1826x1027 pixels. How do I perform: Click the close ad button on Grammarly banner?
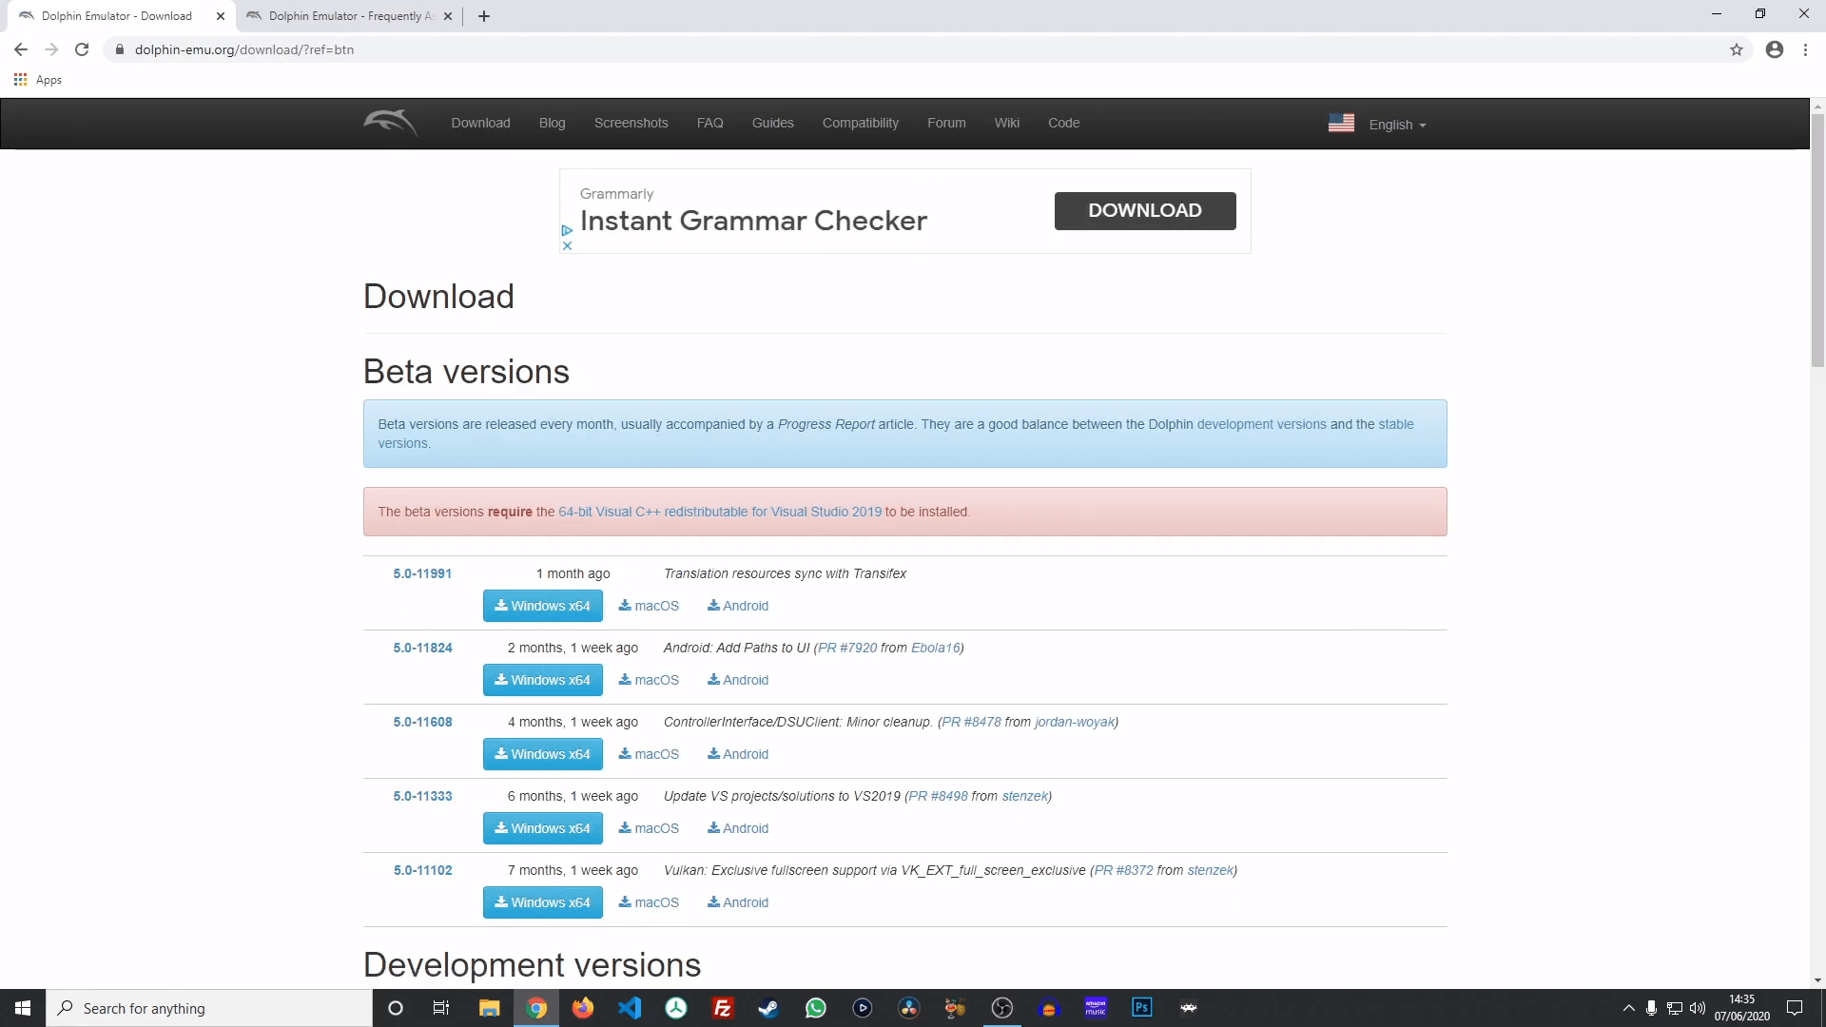(x=566, y=245)
